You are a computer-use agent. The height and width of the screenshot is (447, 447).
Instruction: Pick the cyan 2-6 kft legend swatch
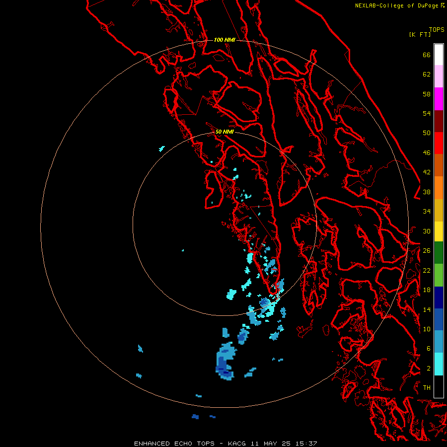(439, 364)
